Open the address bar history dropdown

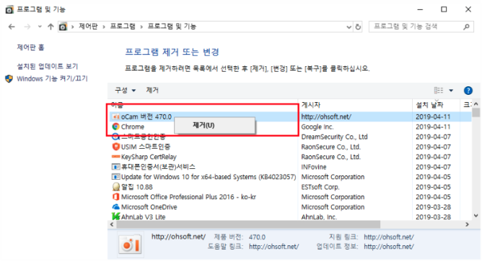tap(349, 27)
